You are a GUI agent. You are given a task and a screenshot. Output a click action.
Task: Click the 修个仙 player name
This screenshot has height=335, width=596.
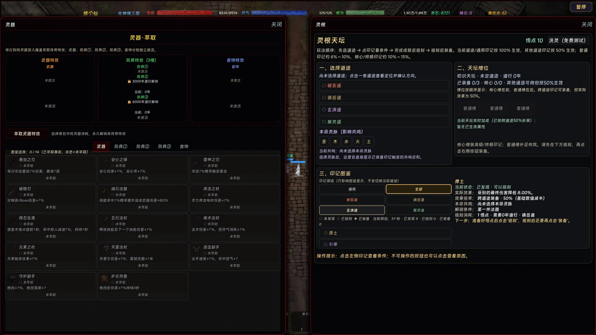(x=91, y=13)
